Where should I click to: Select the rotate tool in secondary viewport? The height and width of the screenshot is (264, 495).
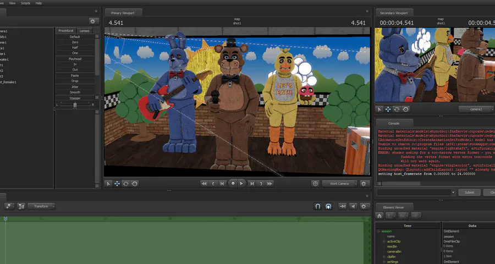coord(397,109)
